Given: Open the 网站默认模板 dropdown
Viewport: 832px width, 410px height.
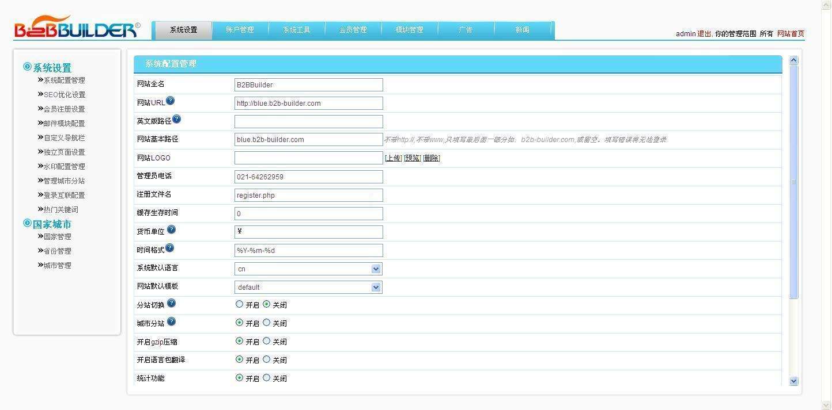Looking at the screenshot, I should tap(308, 287).
